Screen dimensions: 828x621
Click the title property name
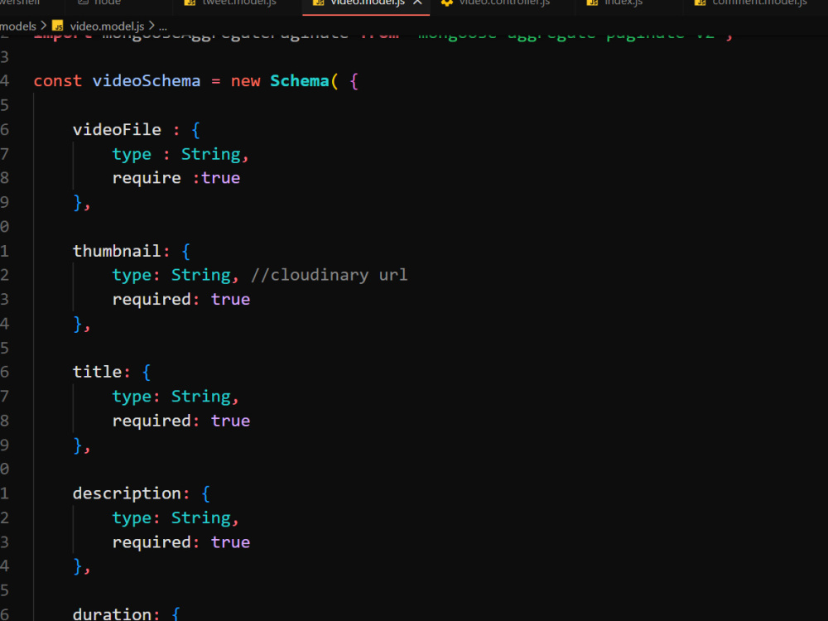click(x=97, y=372)
